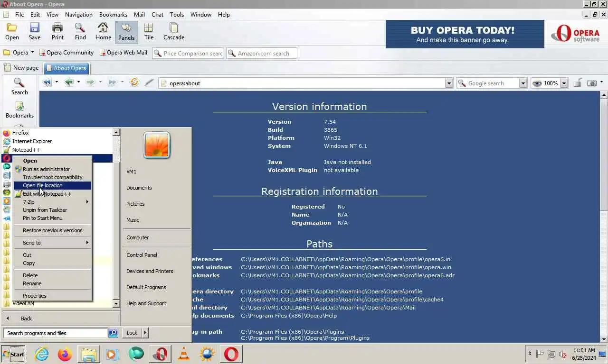Open the Opera Web Mail link
The height and width of the screenshot is (364, 608).
(123, 53)
